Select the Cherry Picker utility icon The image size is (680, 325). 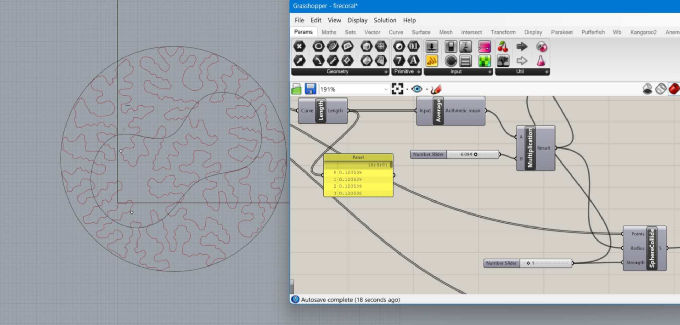pos(503,46)
